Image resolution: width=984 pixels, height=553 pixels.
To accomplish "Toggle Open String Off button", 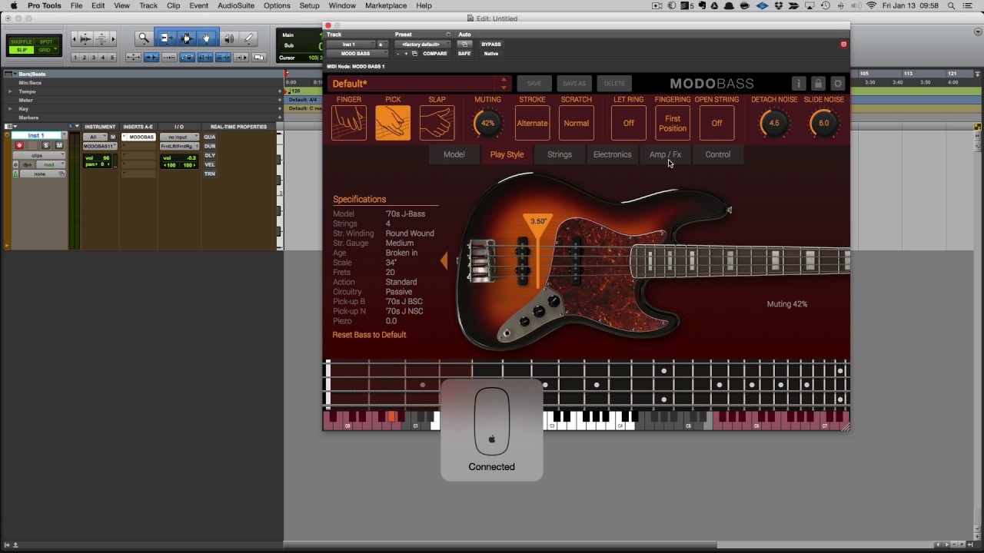I will [x=716, y=123].
